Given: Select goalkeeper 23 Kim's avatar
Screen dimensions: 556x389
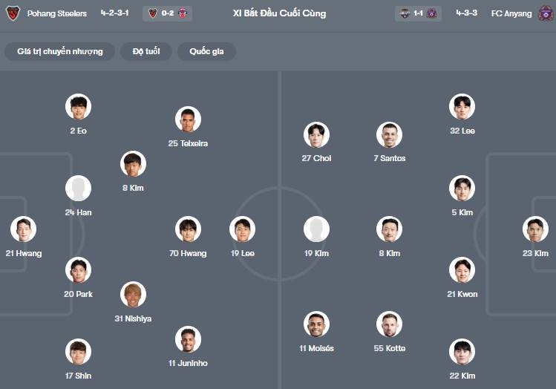Looking at the screenshot, I should coord(535,229).
